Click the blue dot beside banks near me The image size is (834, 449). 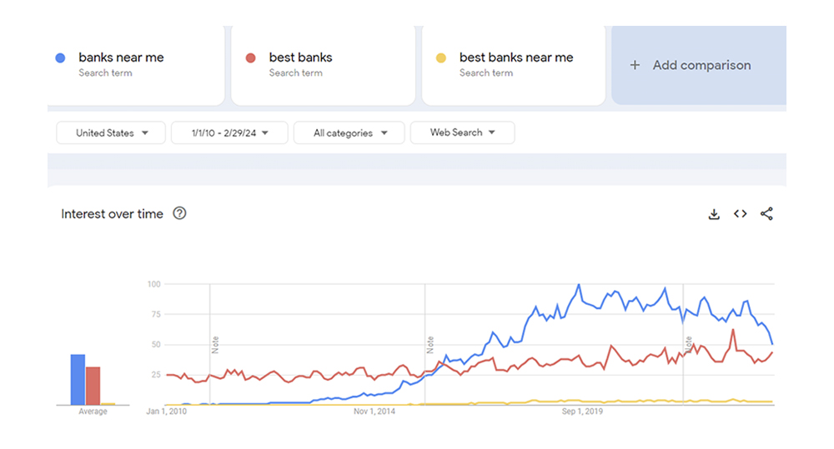(x=60, y=58)
